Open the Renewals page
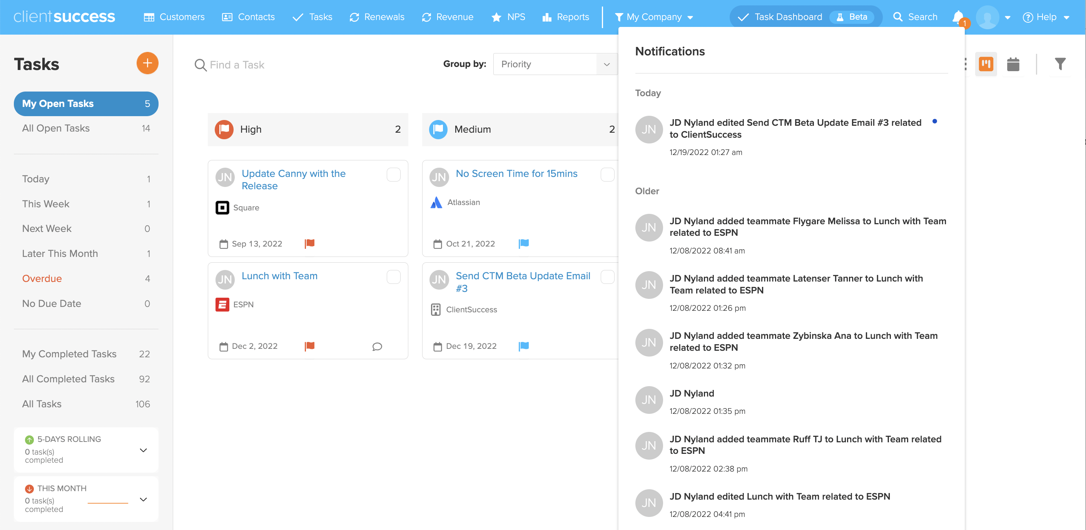 click(376, 17)
